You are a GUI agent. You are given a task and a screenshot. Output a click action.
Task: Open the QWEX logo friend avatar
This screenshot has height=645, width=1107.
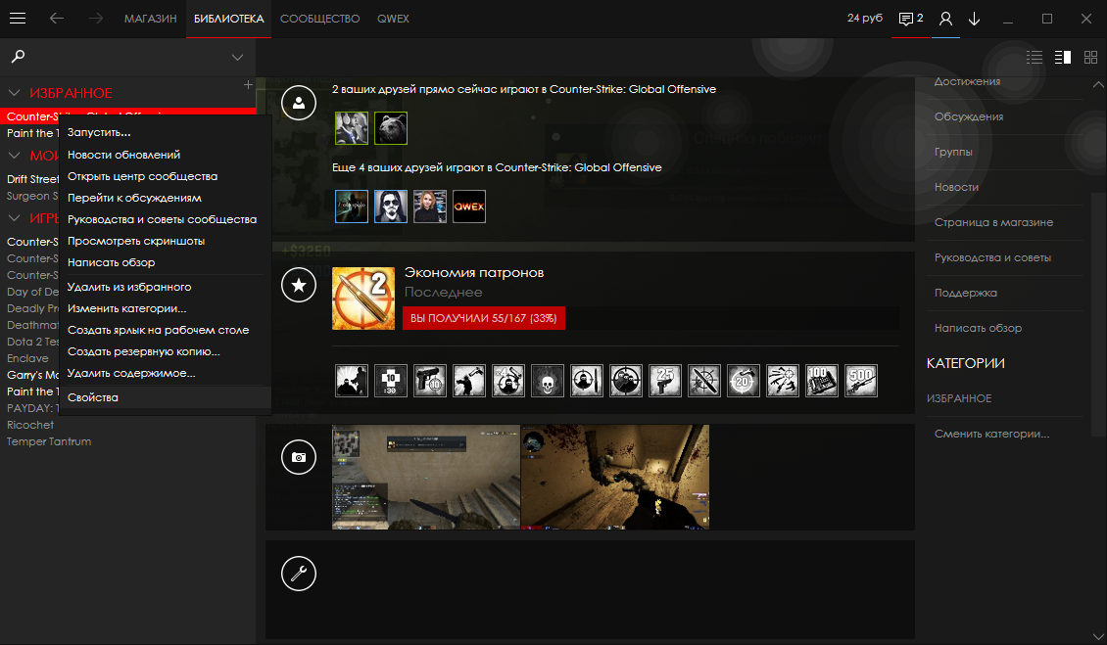tap(469, 207)
